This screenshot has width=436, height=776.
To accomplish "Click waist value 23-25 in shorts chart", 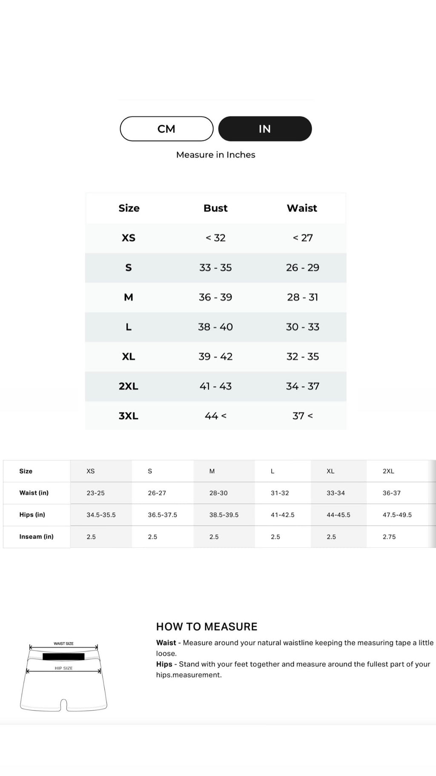I will pos(95,493).
